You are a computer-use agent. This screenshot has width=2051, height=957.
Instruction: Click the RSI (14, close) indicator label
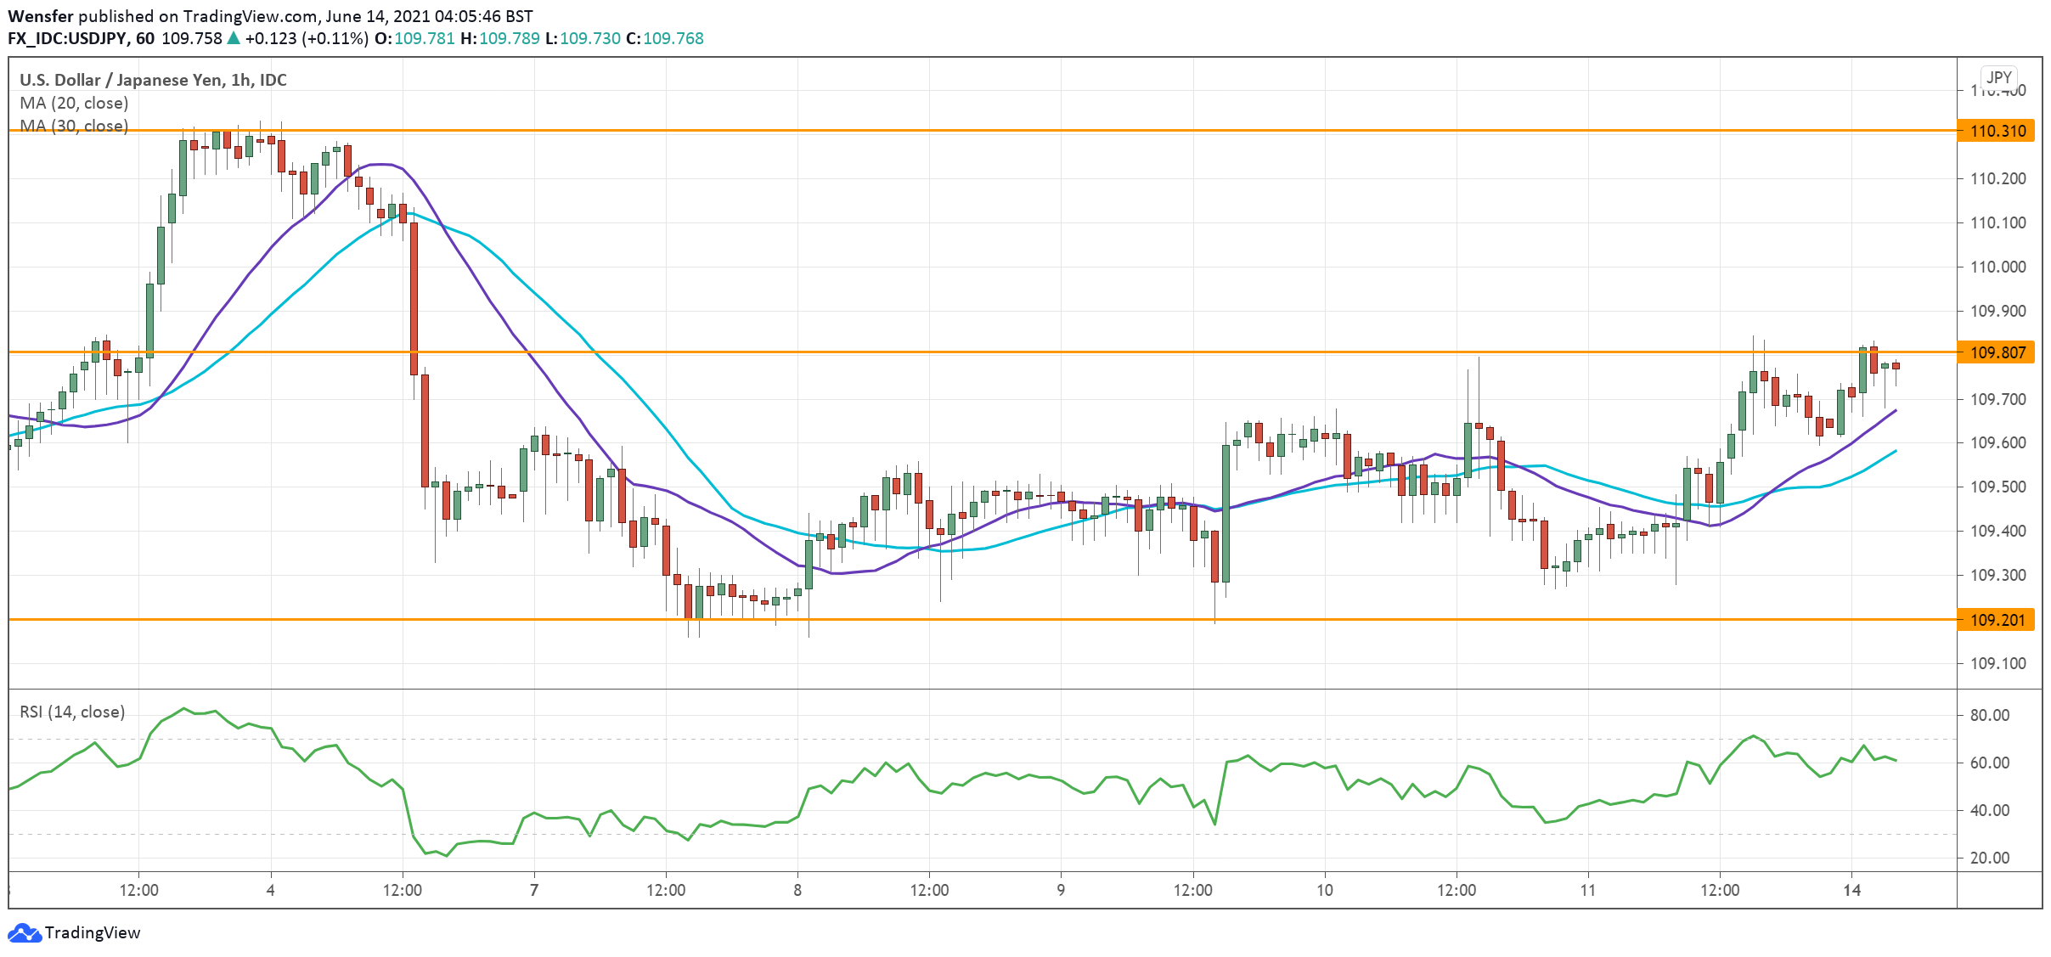click(x=72, y=712)
